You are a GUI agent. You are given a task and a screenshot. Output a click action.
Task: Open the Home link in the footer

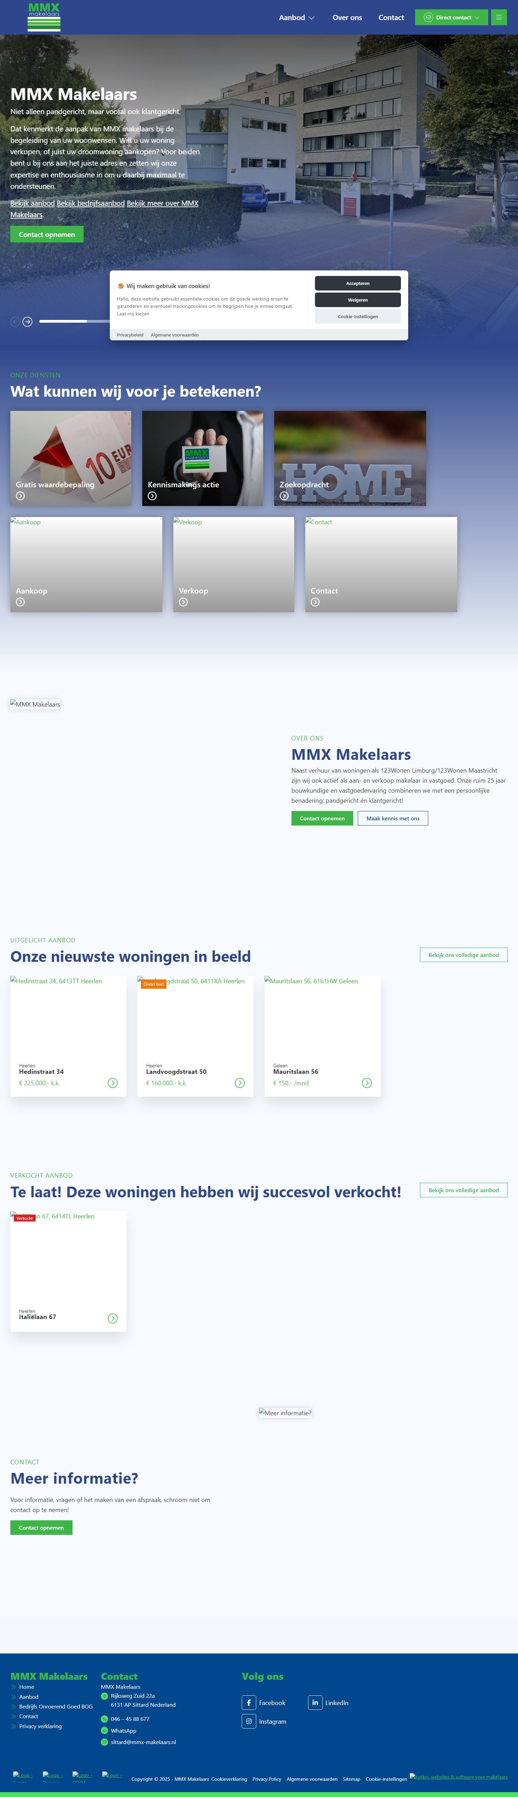click(x=27, y=1687)
